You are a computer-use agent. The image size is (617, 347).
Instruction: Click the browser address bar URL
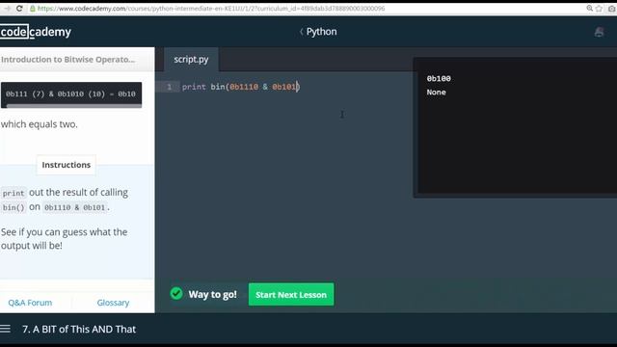click(x=211, y=9)
